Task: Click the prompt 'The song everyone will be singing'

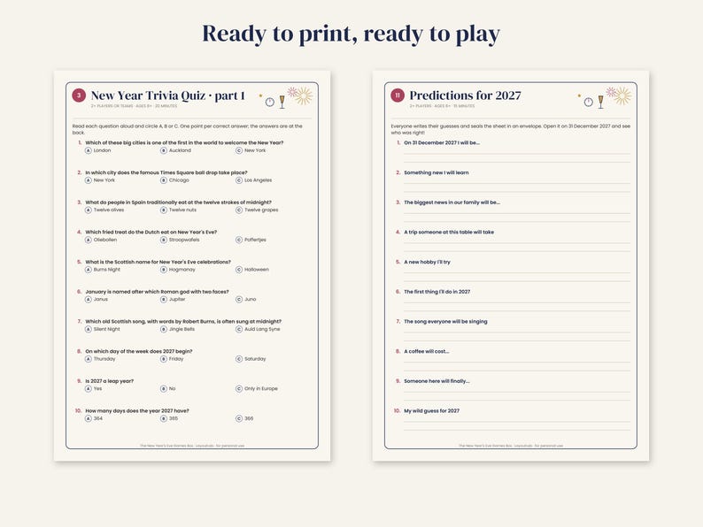Action: pyautogui.click(x=445, y=322)
